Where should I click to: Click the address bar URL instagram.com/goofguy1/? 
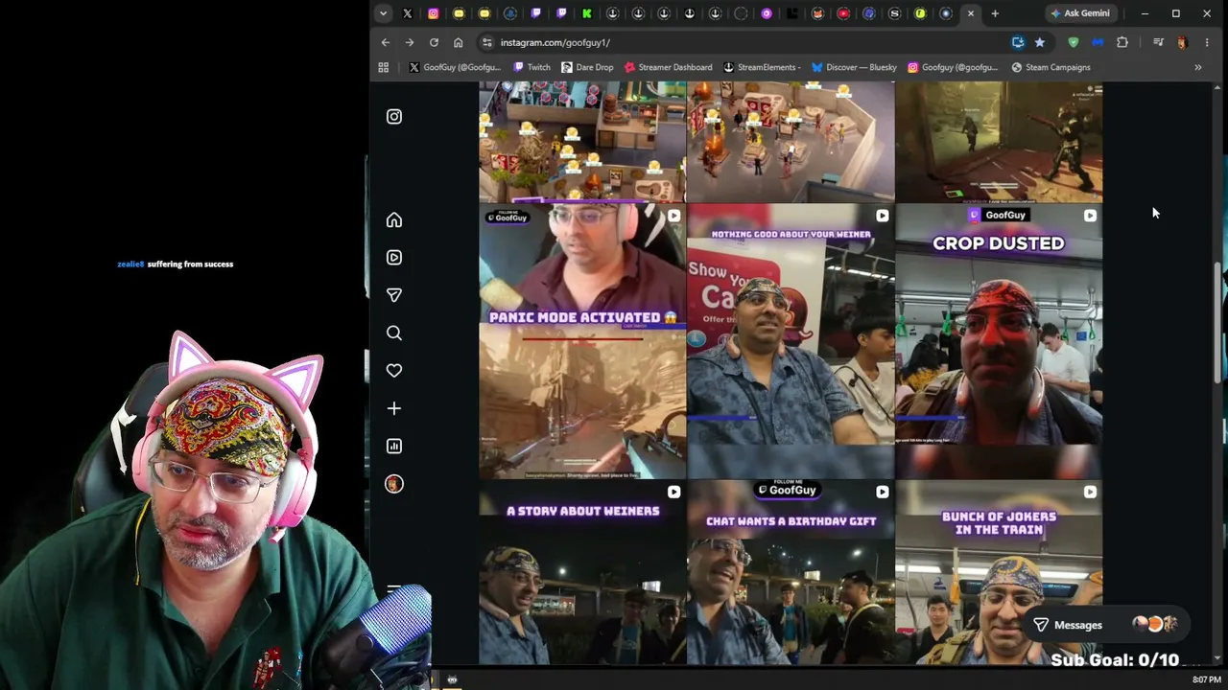[555, 42]
